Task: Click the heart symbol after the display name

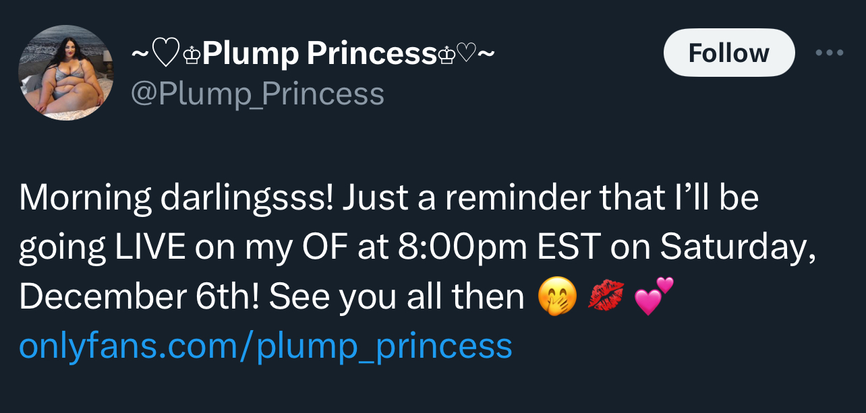Action: click(x=467, y=53)
